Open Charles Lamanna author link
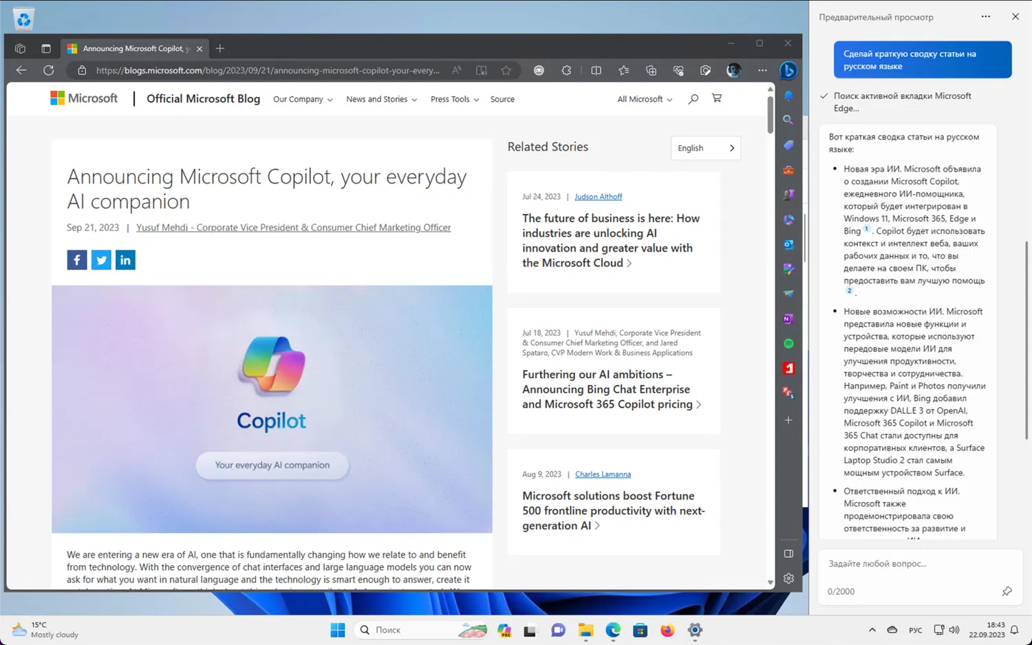This screenshot has width=1032, height=645. coord(603,474)
